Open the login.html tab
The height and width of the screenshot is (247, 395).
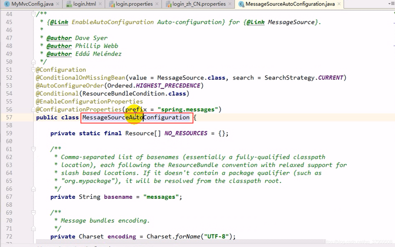click(x=85, y=4)
